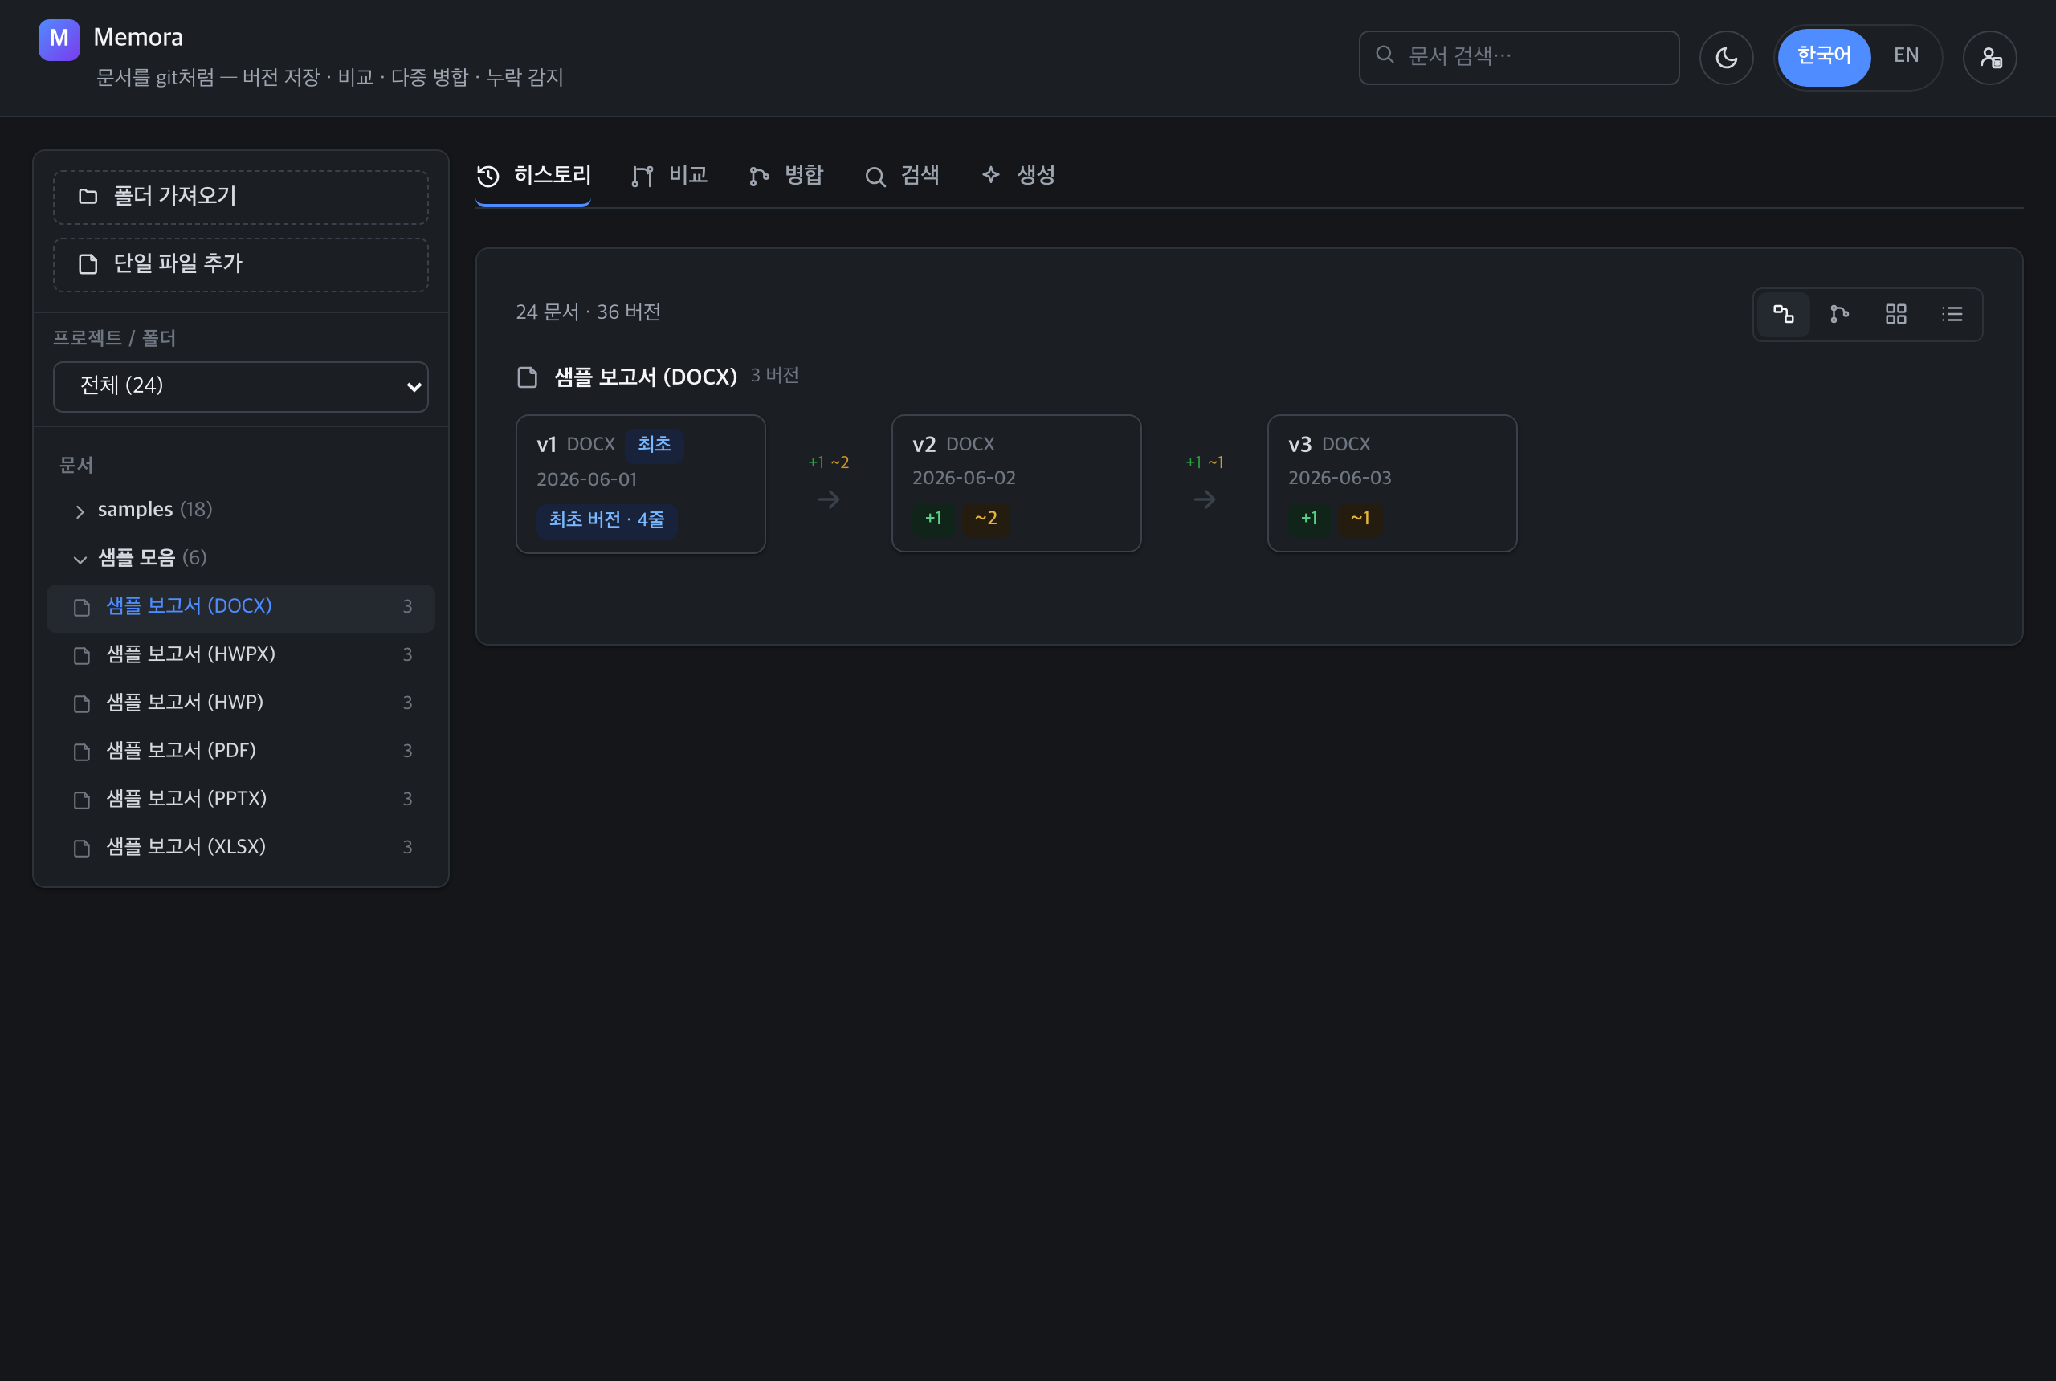This screenshot has width=2056, height=1381.
Task: Click arrow between v2 and v3
Action: pos(1205,500)
